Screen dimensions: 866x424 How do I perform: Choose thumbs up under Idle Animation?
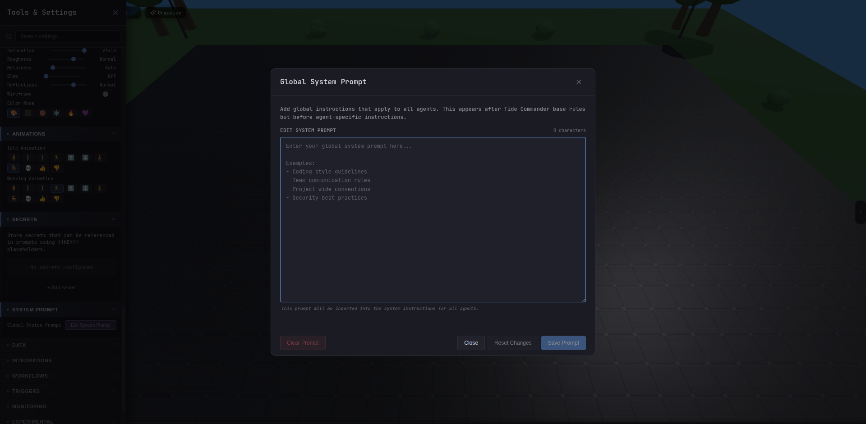click(x=42, y=168)
